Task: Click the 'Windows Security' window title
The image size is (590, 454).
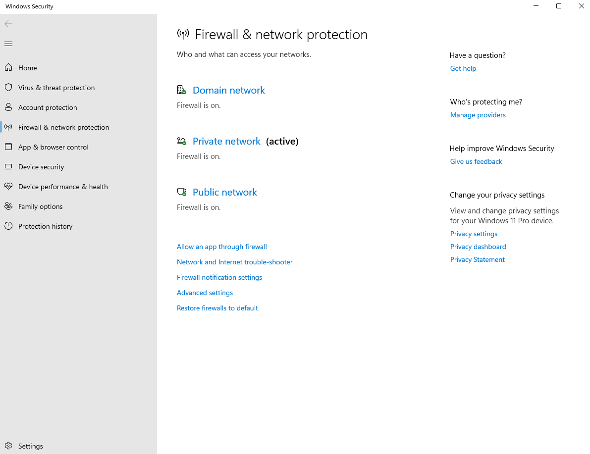Action: click(x=29, y=6)
